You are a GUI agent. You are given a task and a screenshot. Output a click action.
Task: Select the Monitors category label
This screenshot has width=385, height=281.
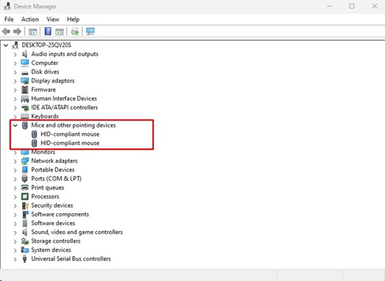click(43, 152)
